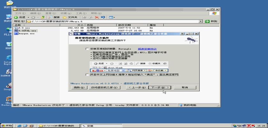Launch Internet Explorer from quick launch bar

[x=19, y=126]
